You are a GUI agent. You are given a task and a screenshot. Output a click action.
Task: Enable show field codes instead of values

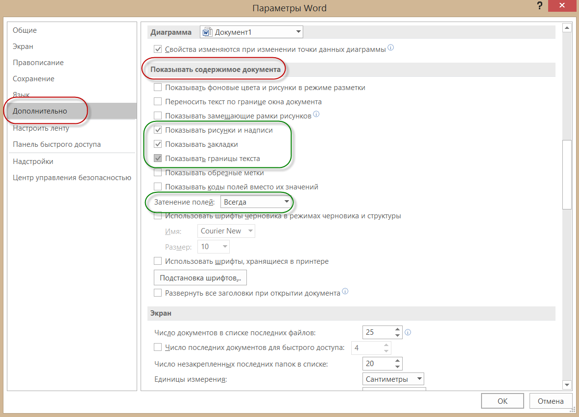(158, 187)
